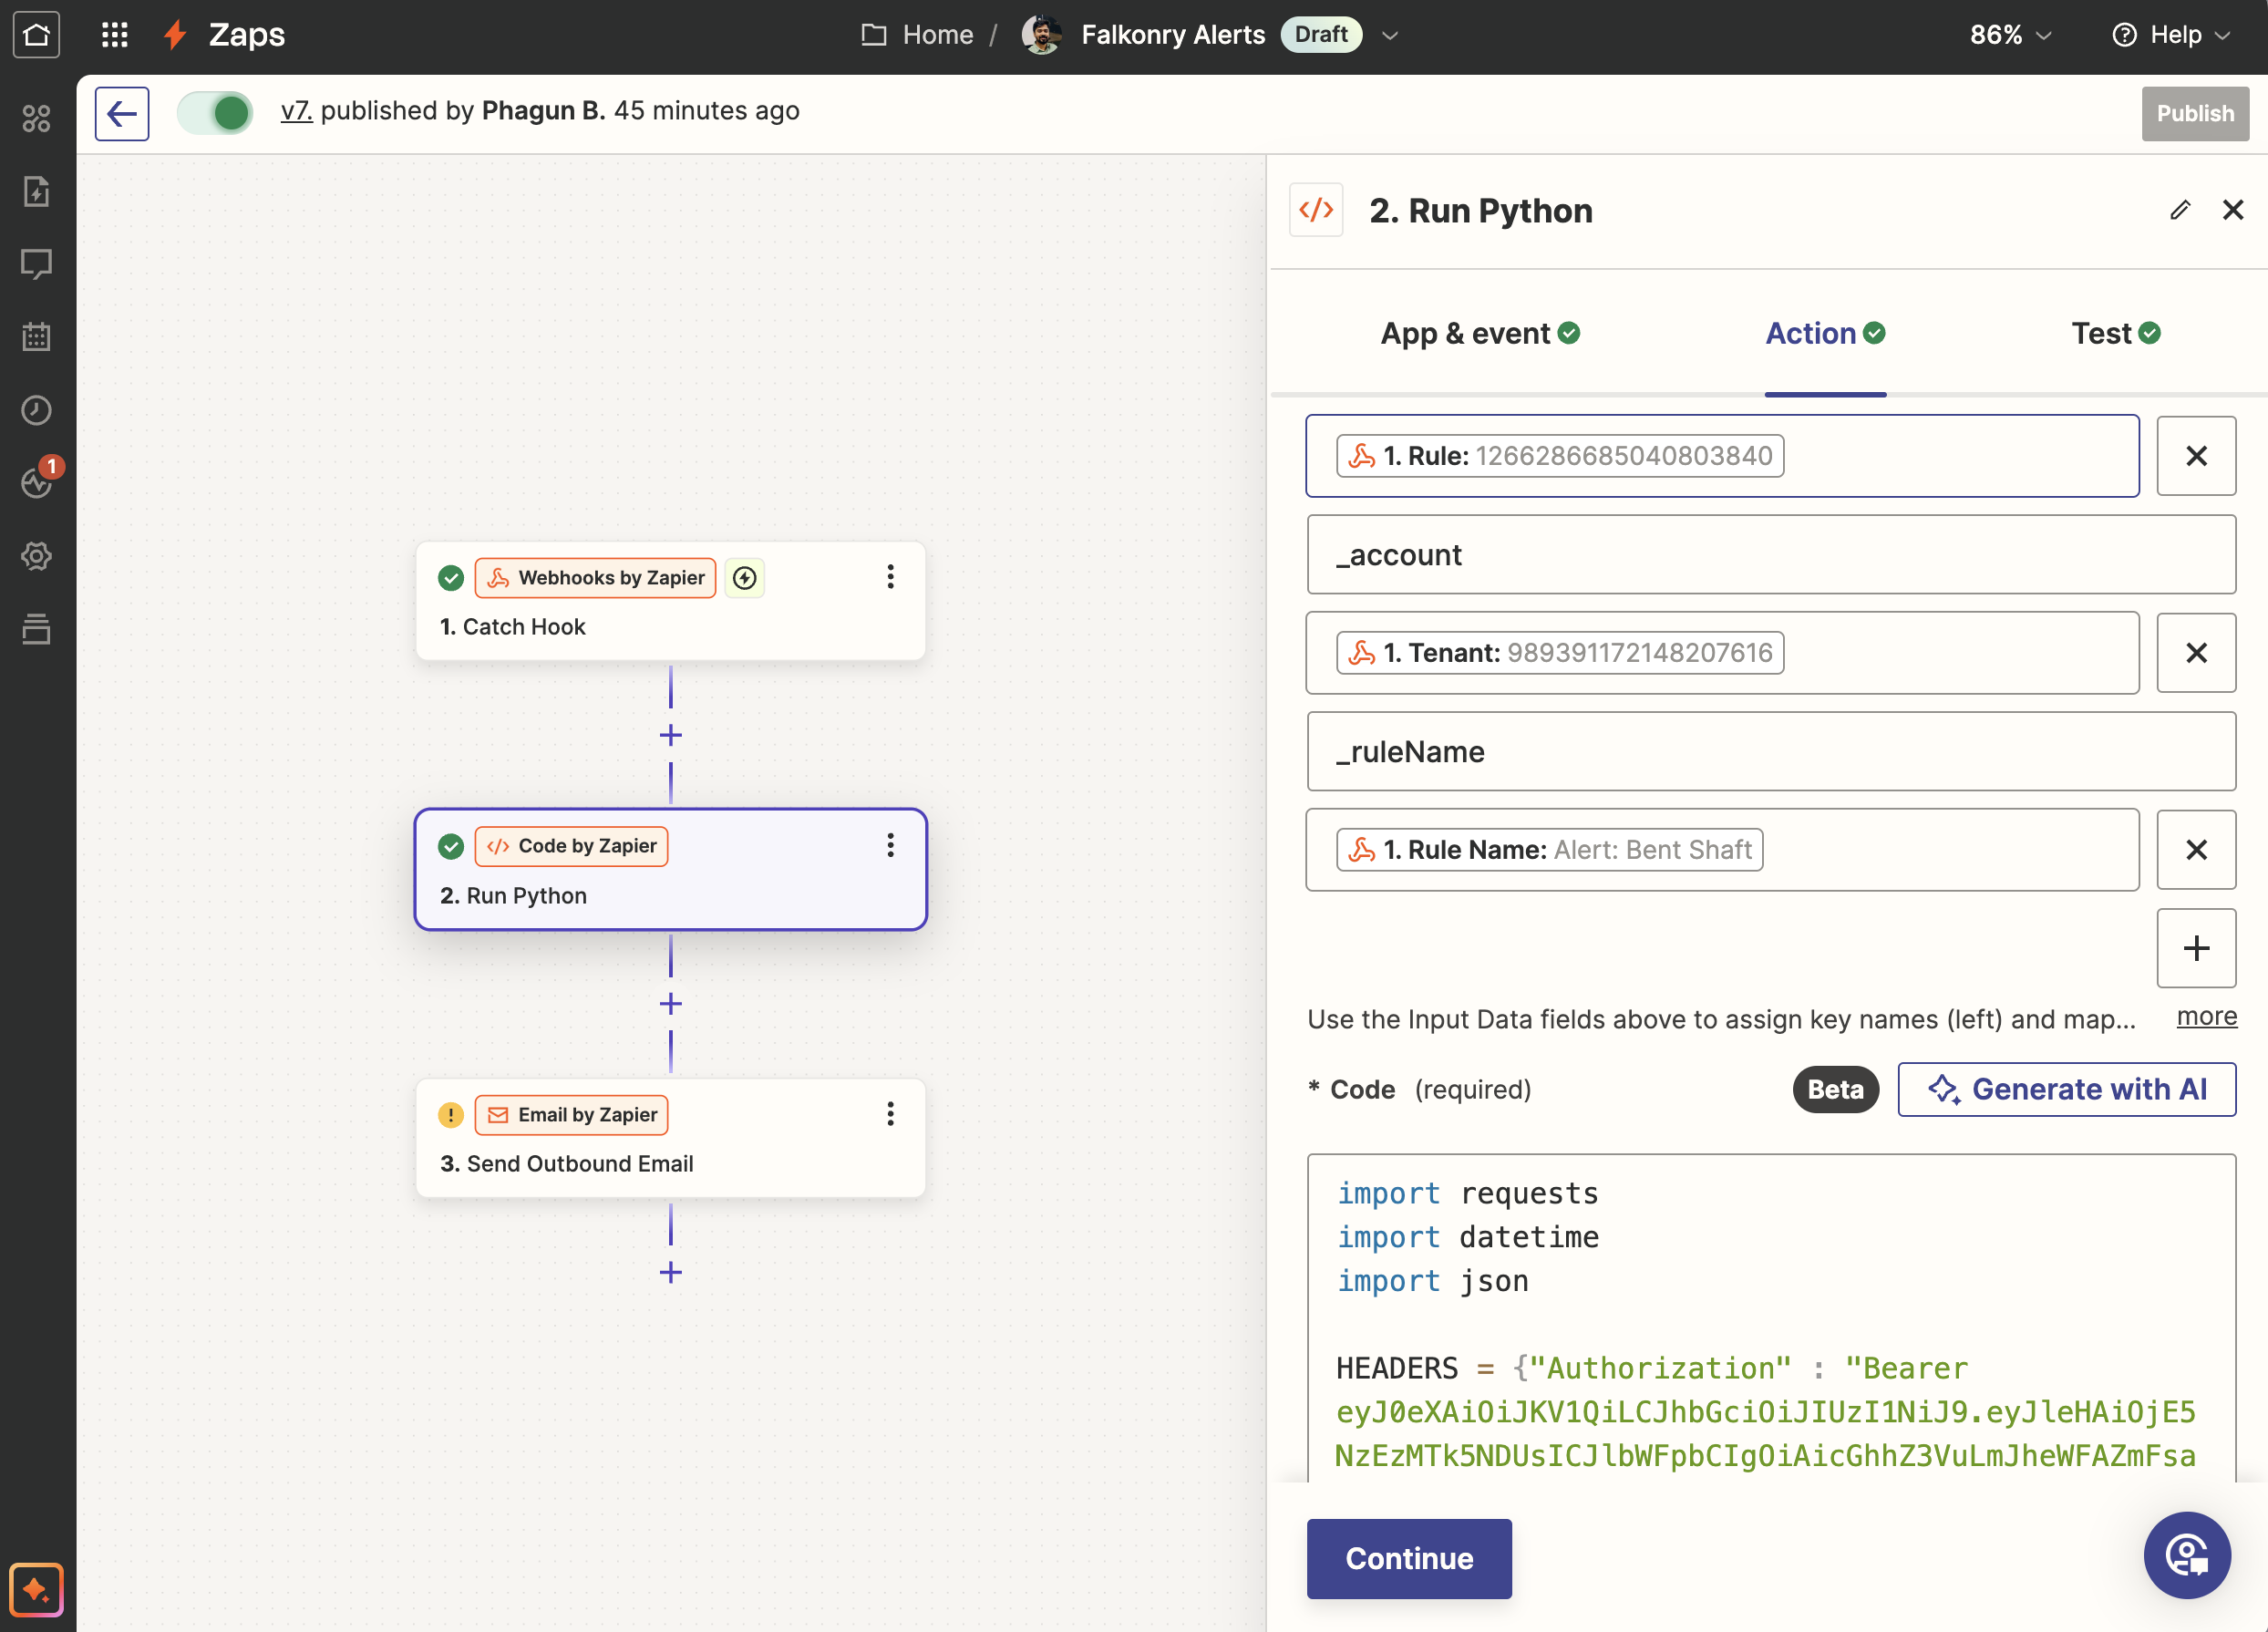
Task: Select the Catch Hook step card
Action: click(671, 601)
